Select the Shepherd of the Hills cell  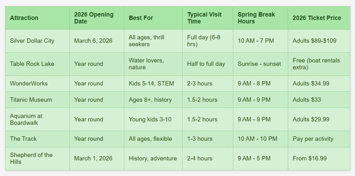(x=31, y=158)
